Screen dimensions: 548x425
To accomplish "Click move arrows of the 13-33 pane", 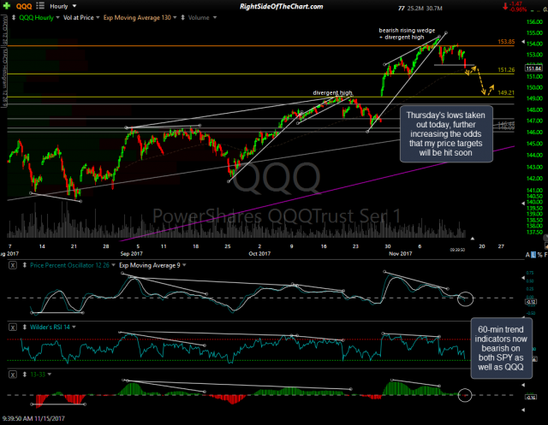I will click(25, 375).
